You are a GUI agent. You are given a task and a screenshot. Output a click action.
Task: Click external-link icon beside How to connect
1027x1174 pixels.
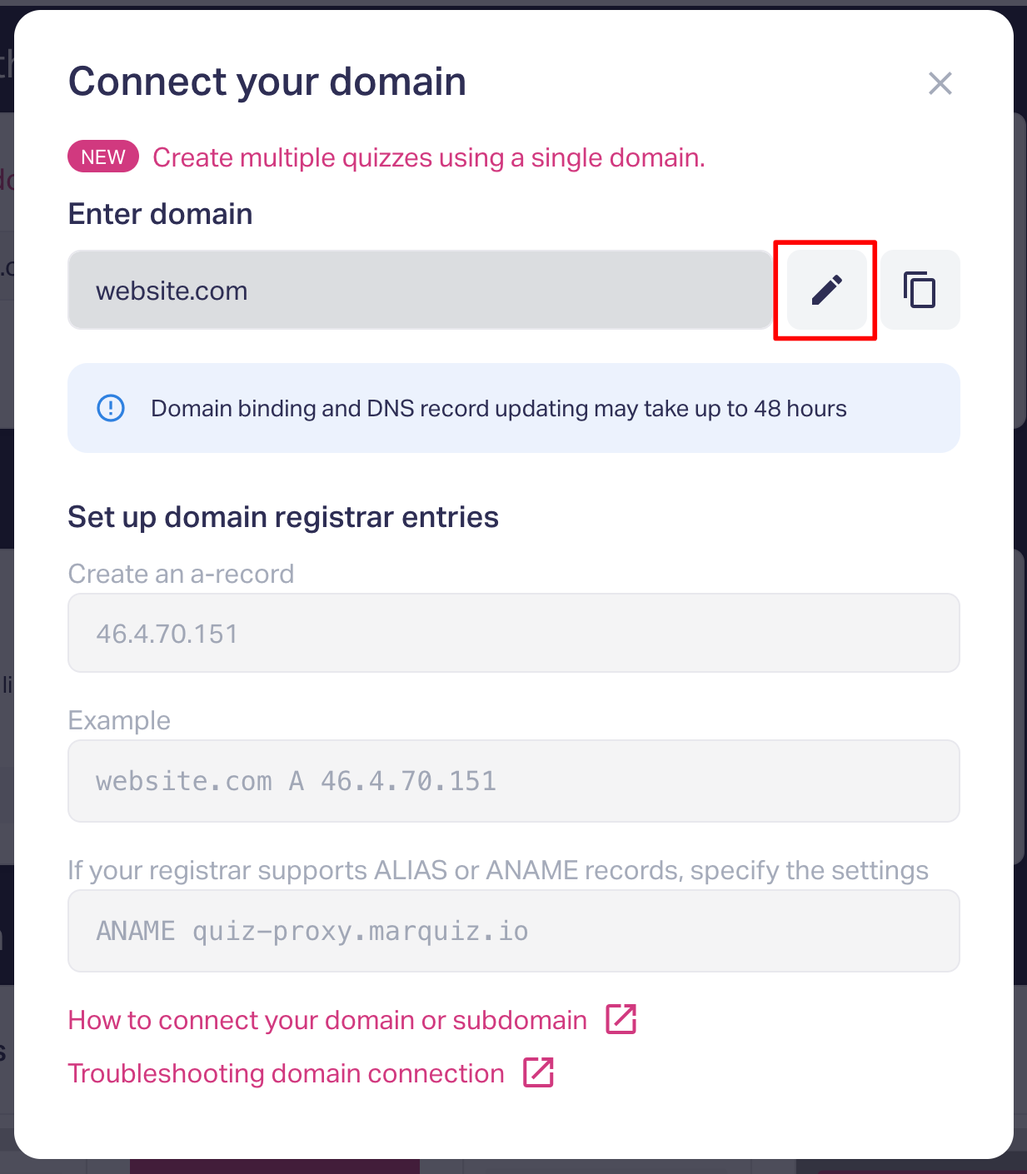click(x=621, y=1019)
